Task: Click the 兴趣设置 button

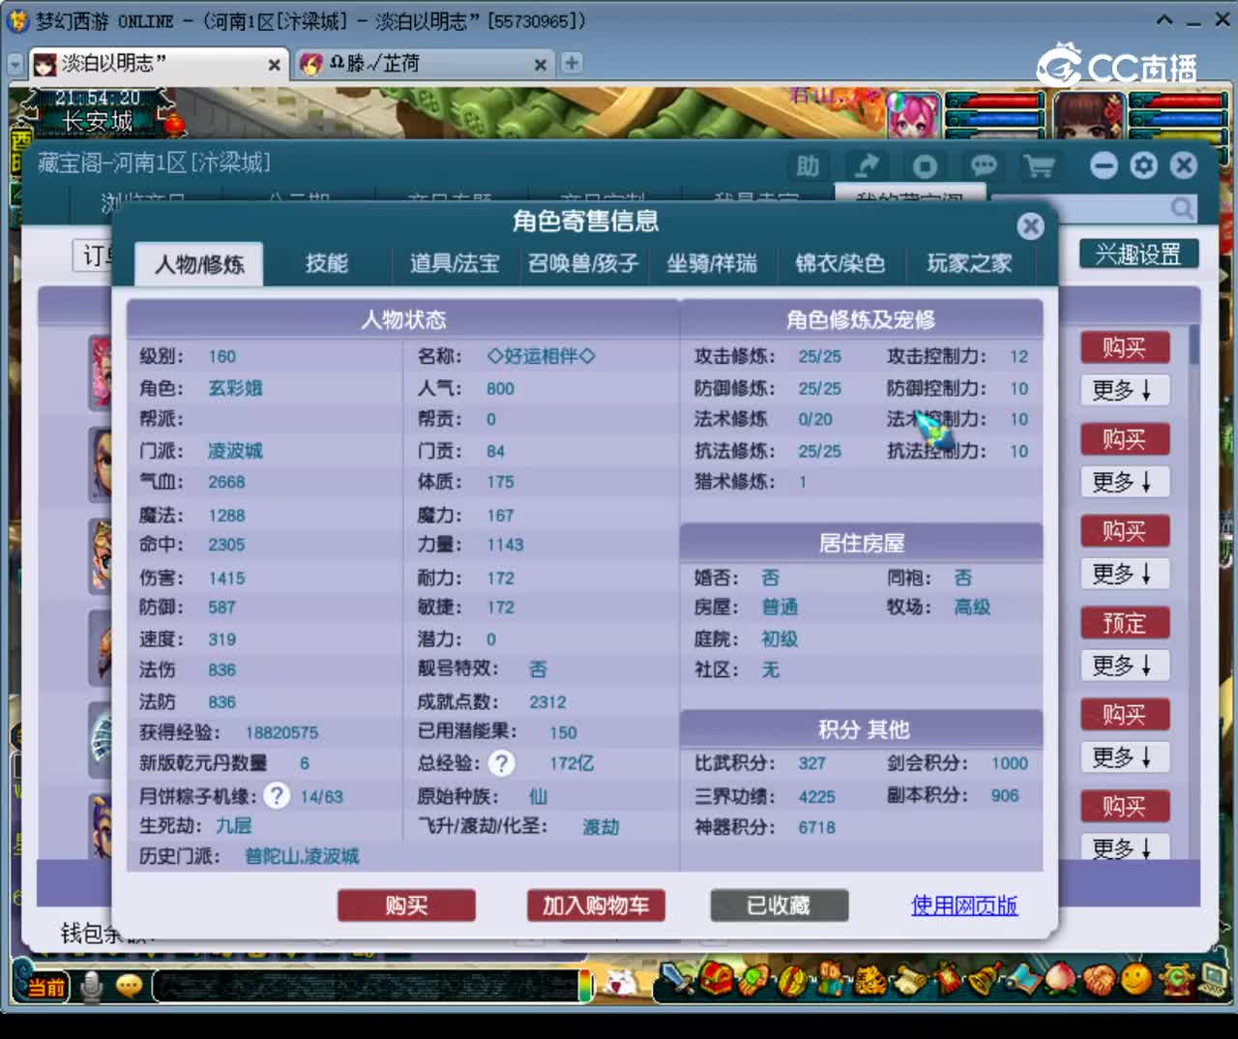Action: tap(1138, 254)
